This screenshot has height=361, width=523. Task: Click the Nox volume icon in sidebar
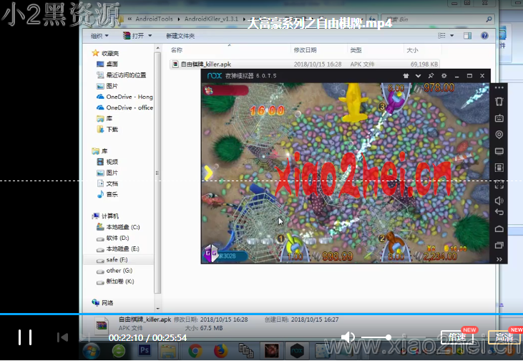[499, 201]
